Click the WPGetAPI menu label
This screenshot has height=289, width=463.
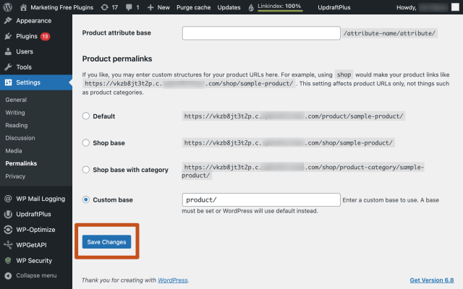[31, 245]
